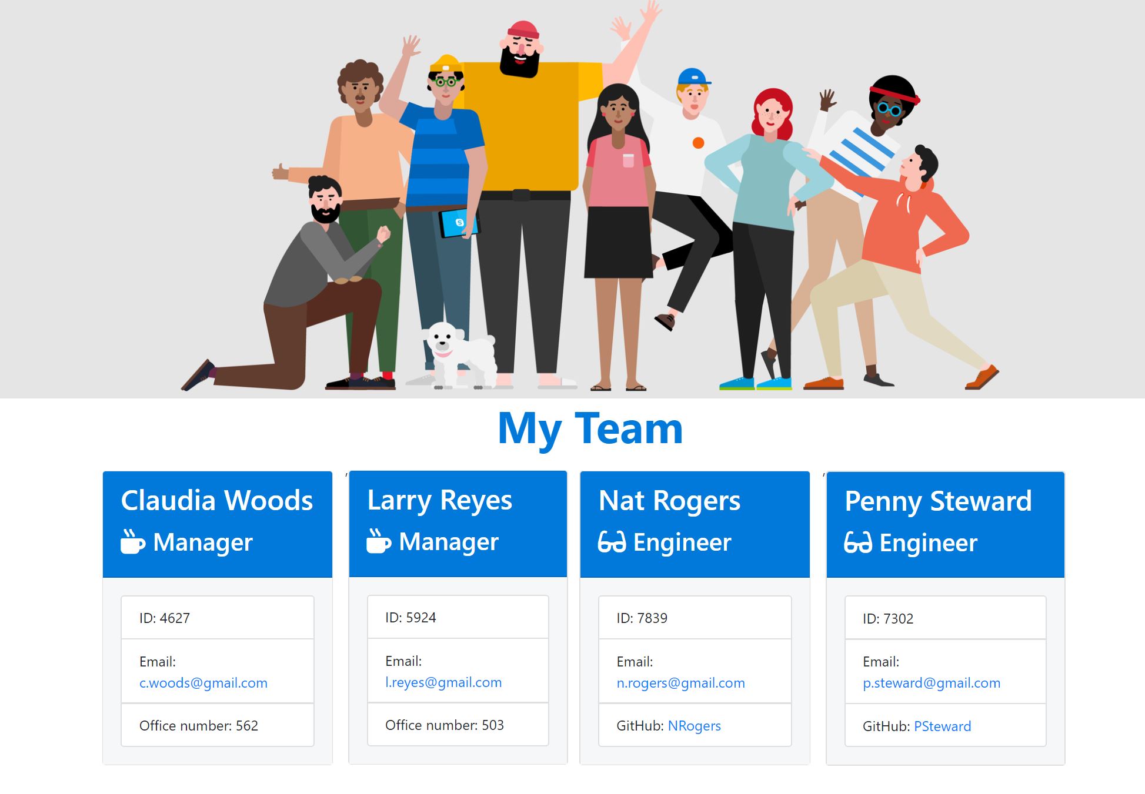Click Claudia Woods' coffee mug manager icon
1145x794 pixels.
132,542
